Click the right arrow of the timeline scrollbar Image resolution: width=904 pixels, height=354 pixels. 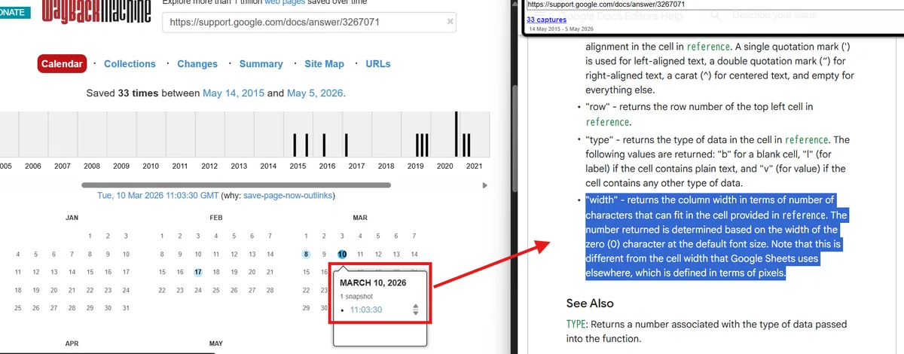coord(484,185)
